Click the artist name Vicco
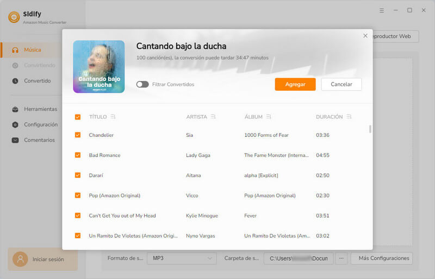Viewport: 435px width, 279px height. coord(192,195)
